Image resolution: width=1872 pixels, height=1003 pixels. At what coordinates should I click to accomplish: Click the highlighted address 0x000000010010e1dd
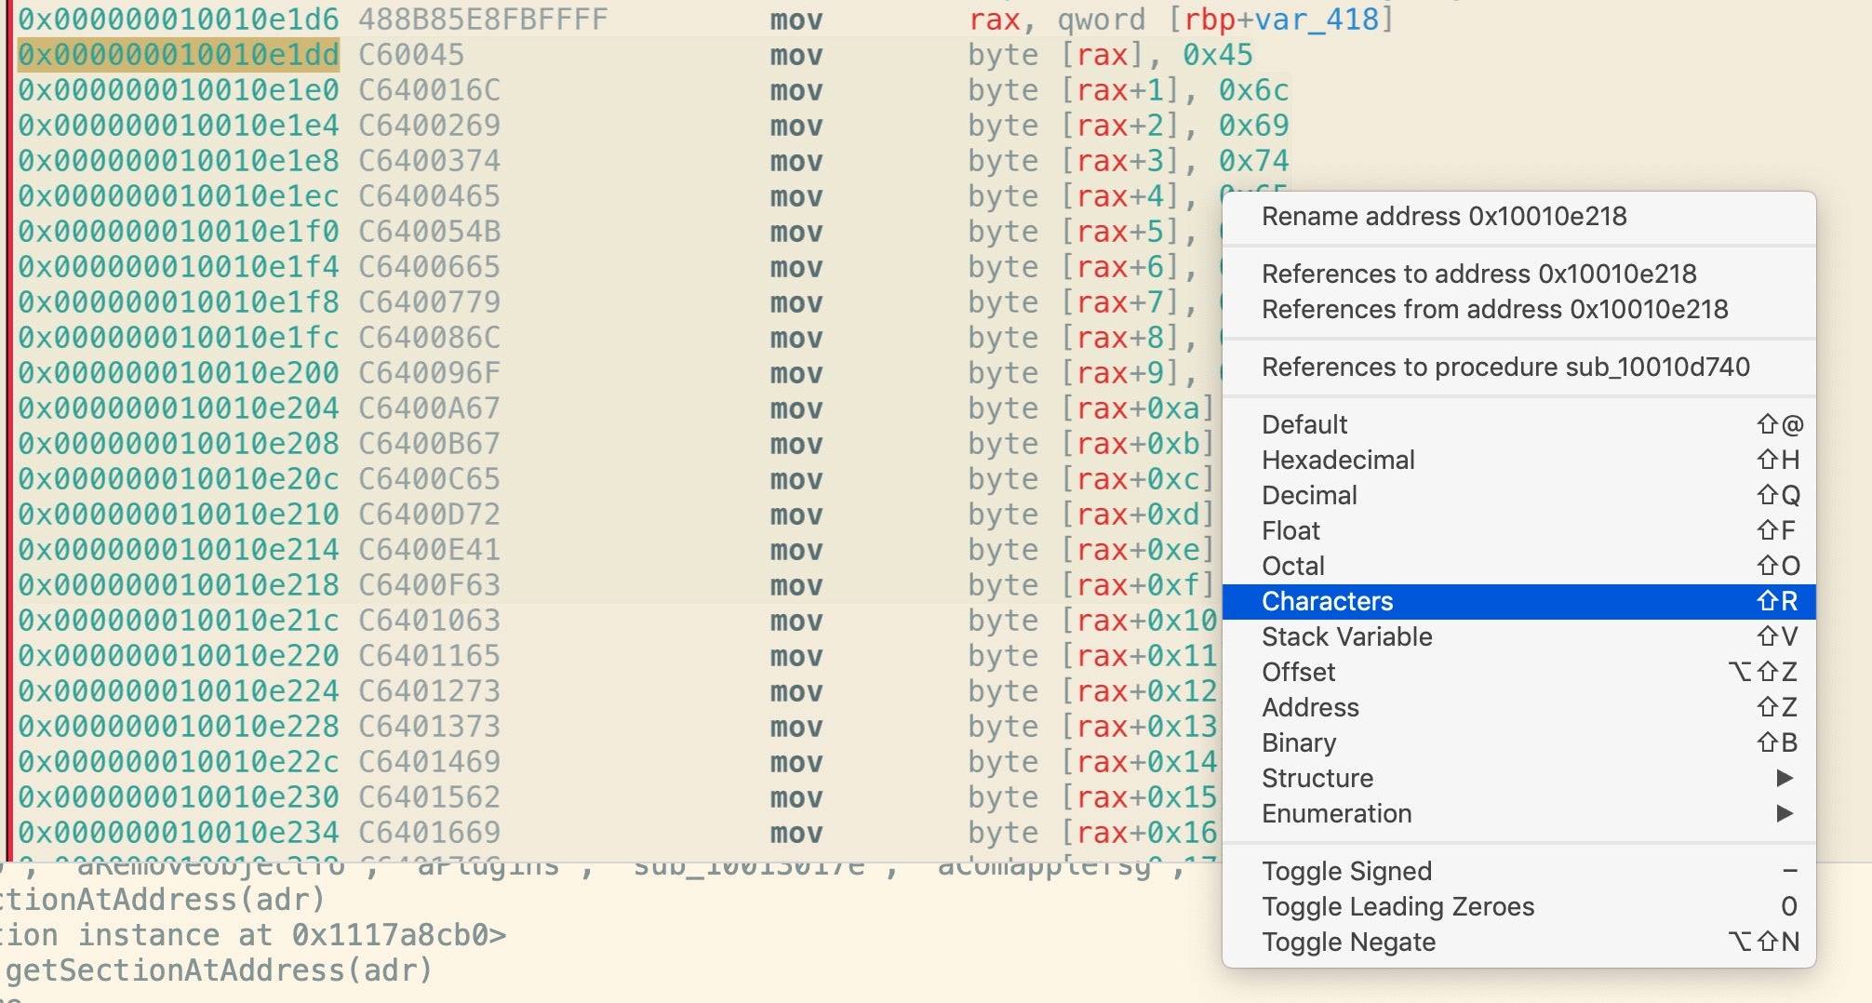[178, 55]
